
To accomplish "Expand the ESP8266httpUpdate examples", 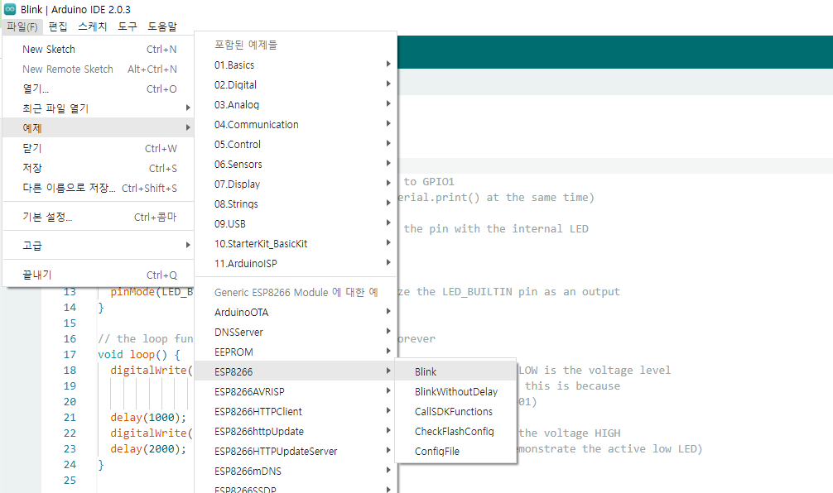I will pyautogui.click(x=296, y=432).
